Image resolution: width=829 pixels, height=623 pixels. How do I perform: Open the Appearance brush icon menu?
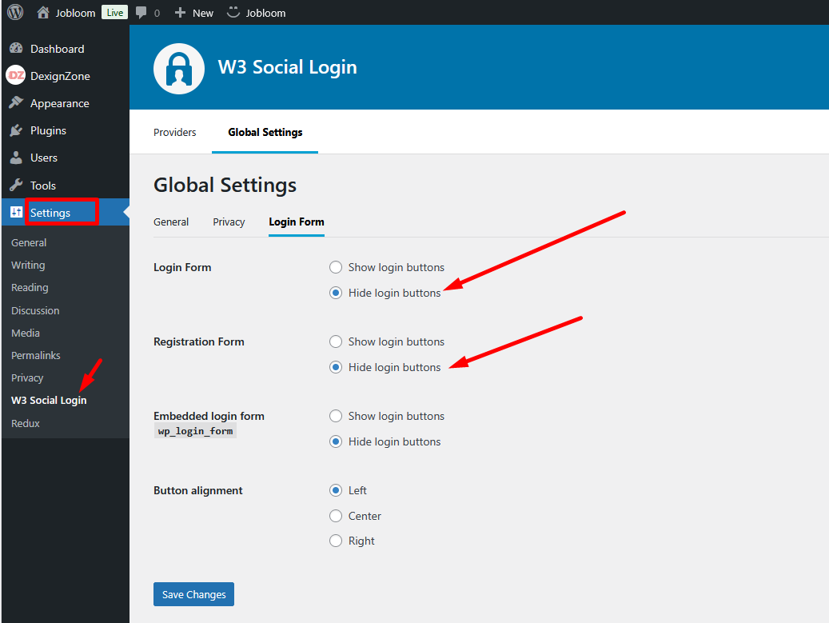pyautogui.click(x=15, y=103)
